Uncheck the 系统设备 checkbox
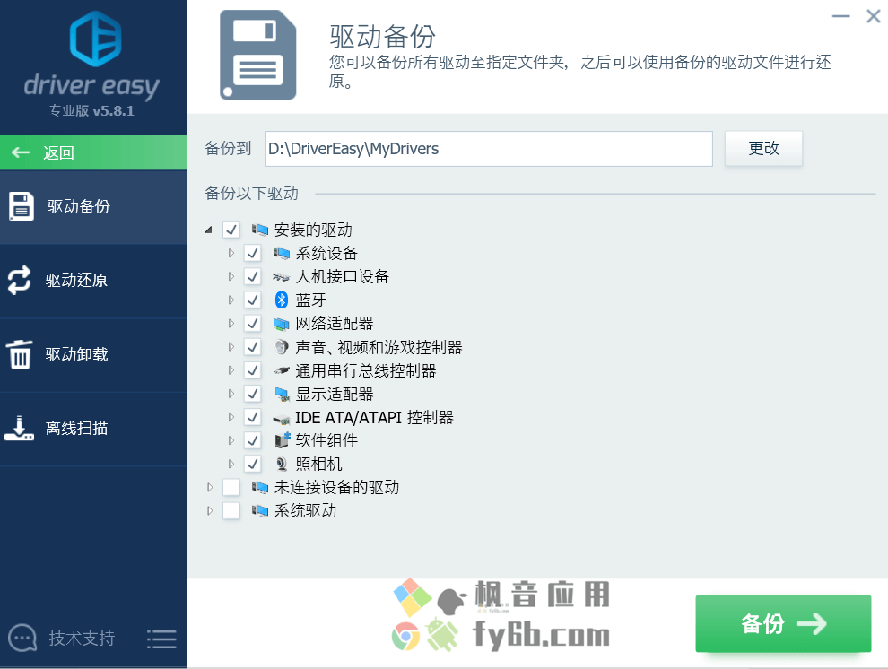 (253, 253)
